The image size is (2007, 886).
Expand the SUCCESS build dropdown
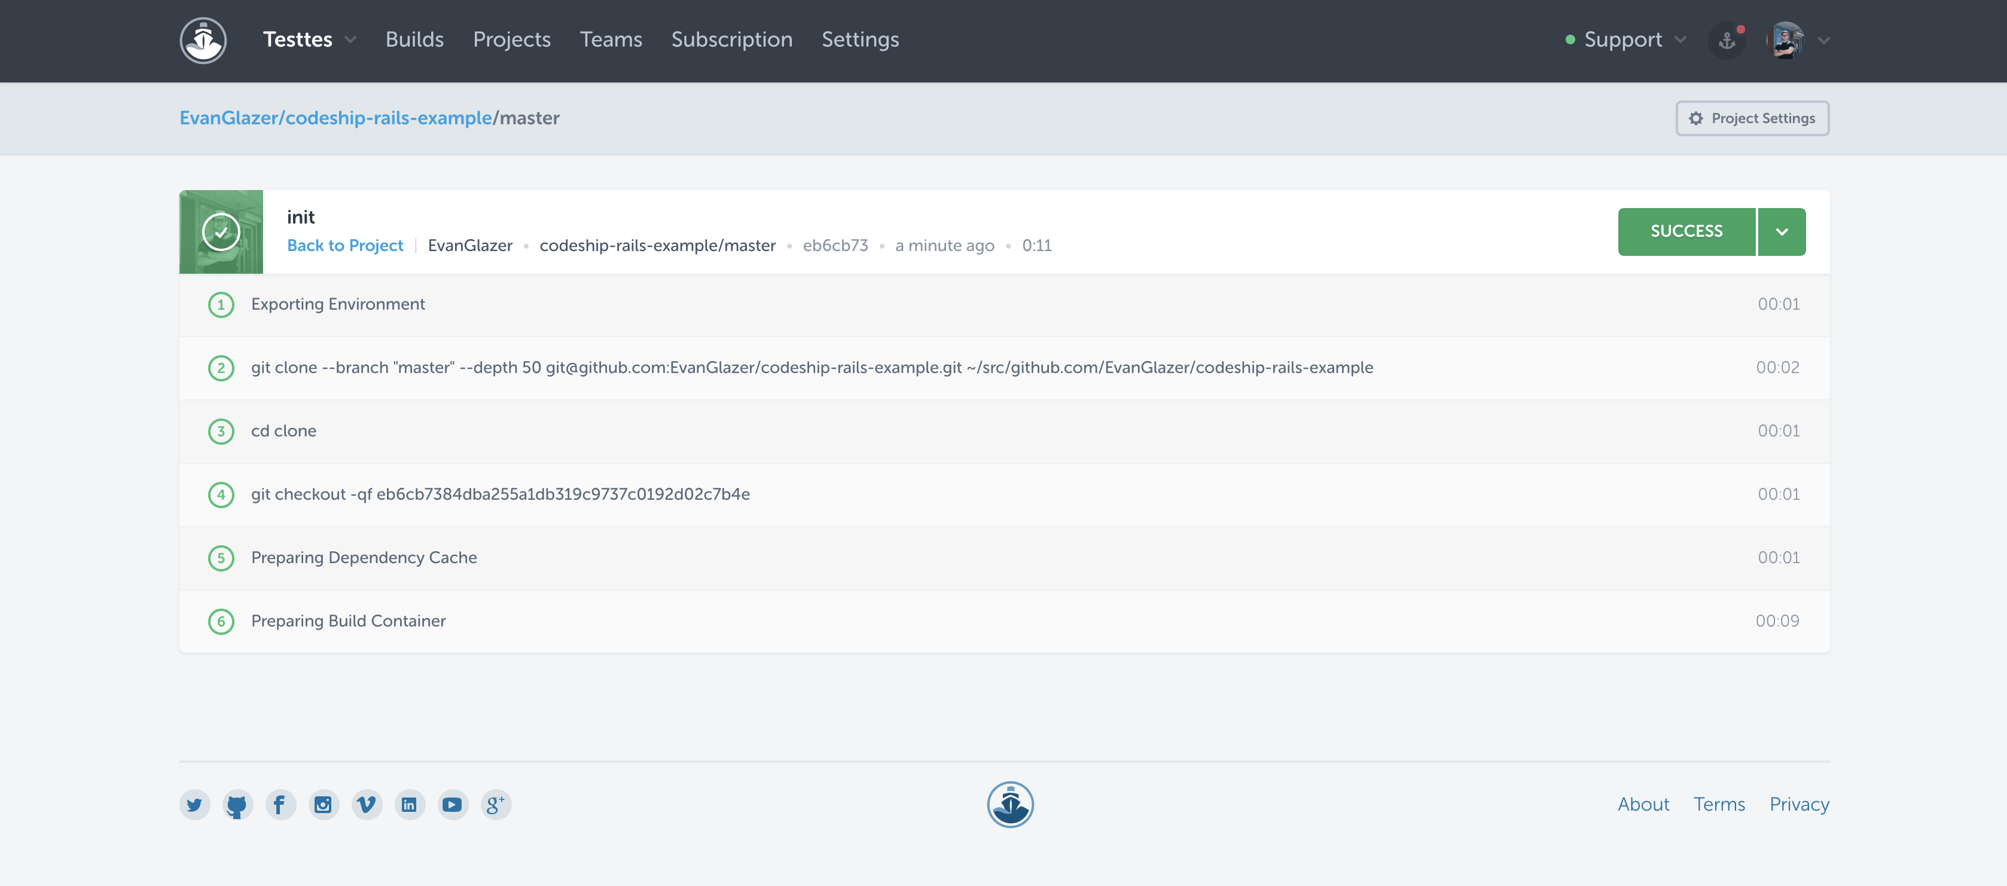(x=1782, y=230)
